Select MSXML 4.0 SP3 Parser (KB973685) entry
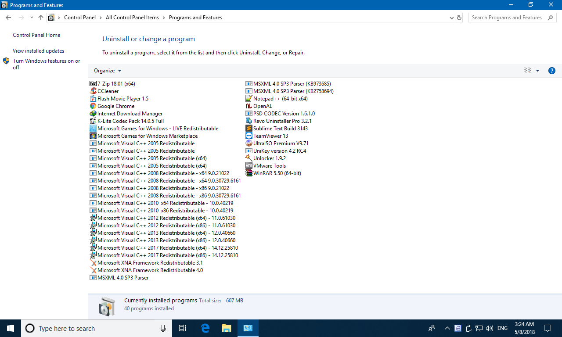 pos(288,83)
